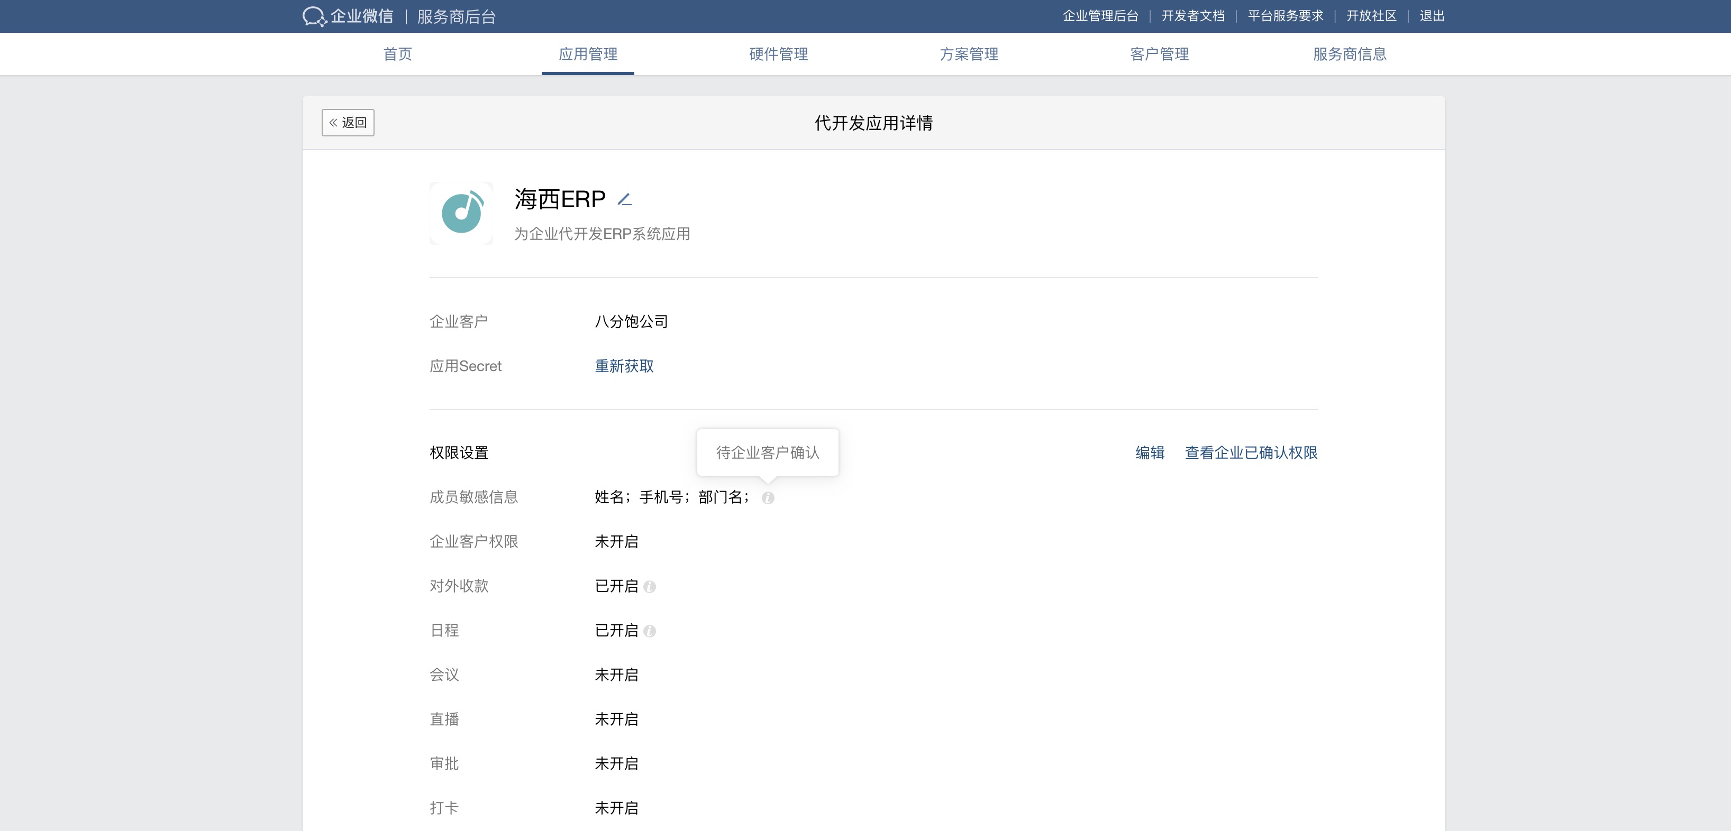Select the 姓名；手机号；部门名； value text
Screen dimensions: 1731x831
[672, 497]
